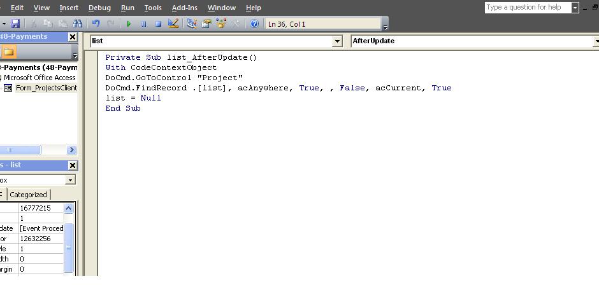
Task: Run the code with the green play icon
Action: tap(129, 24)
